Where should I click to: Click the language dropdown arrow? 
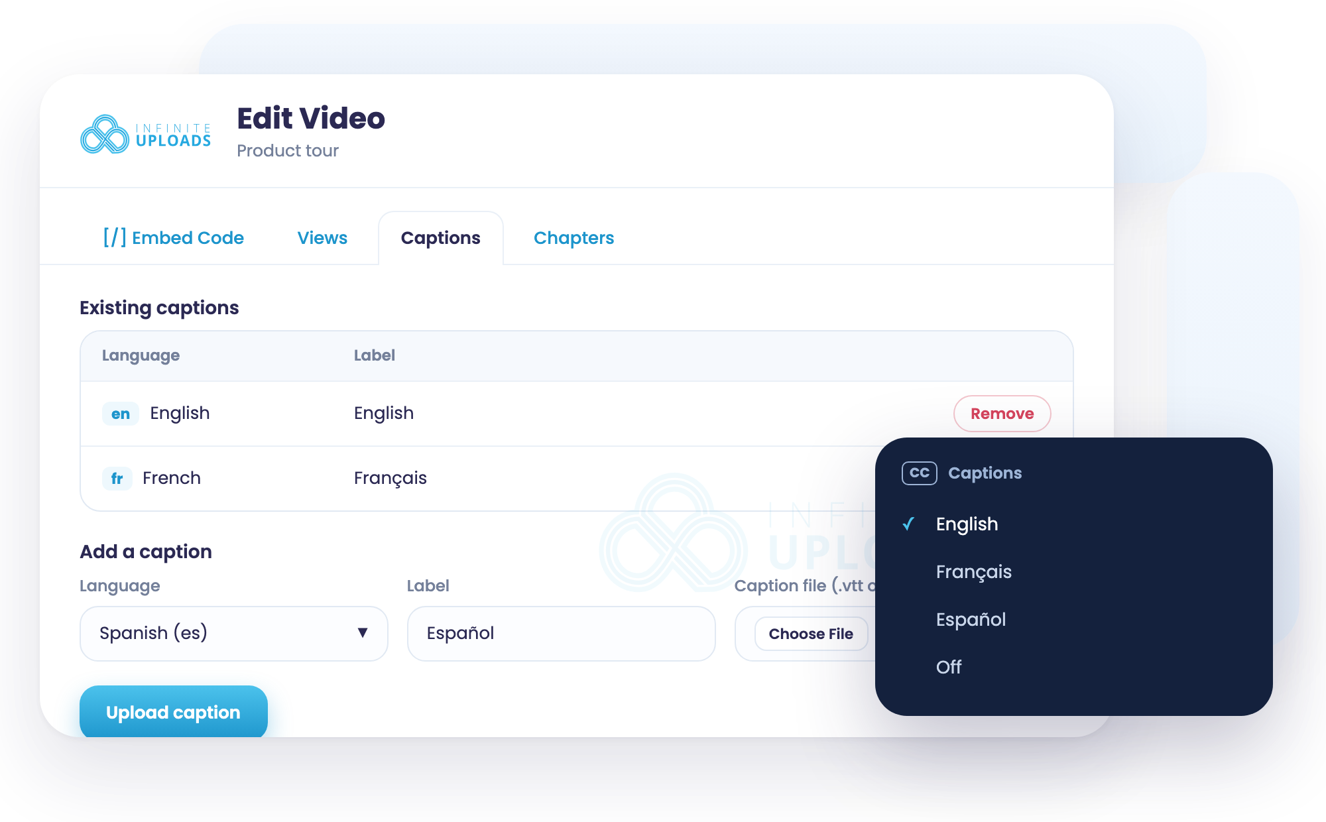click(x=363, y=632)
